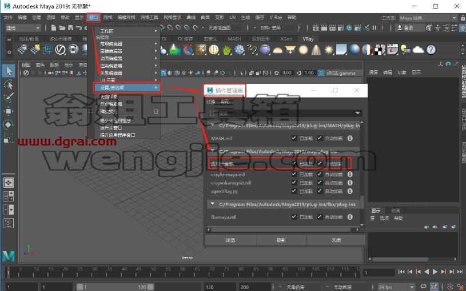Click the V-Ray IES cone light icon
Viewport: 466px width, 291px height.
point(316,50)
